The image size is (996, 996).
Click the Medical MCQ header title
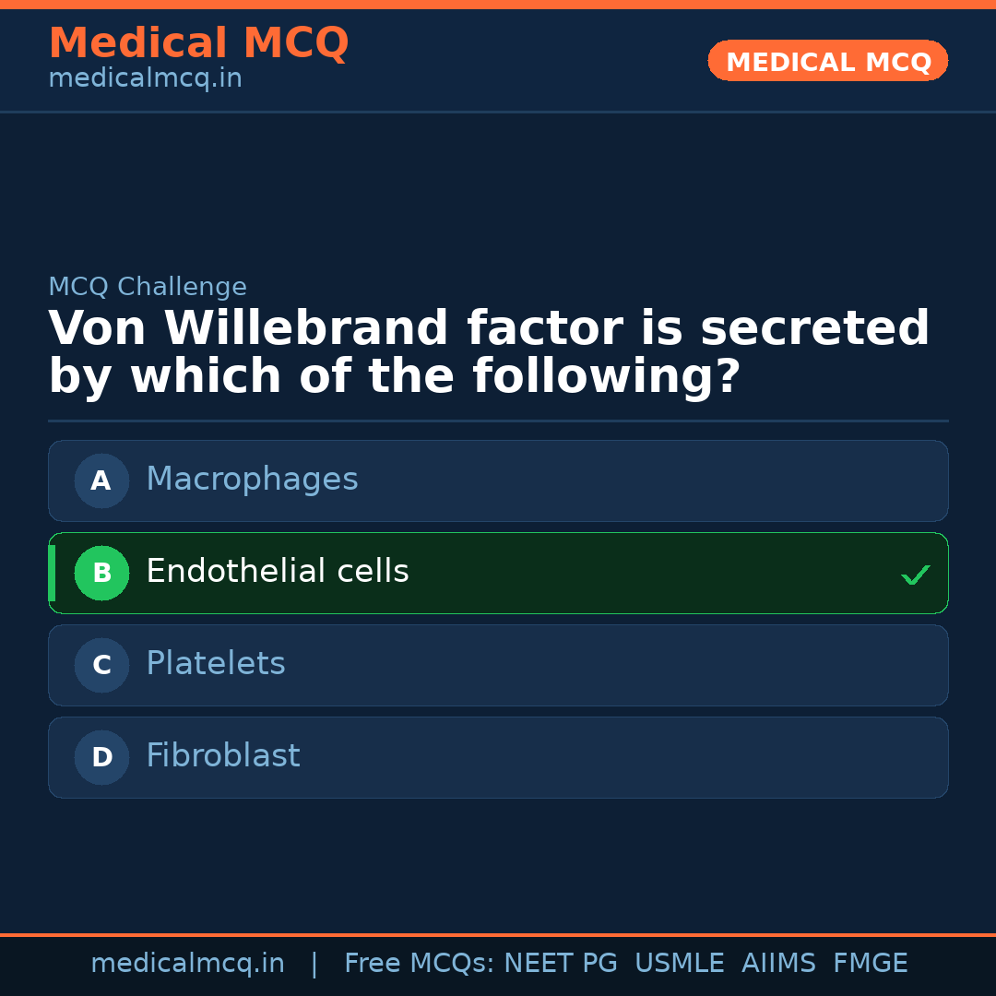click(x=198, y=43)
